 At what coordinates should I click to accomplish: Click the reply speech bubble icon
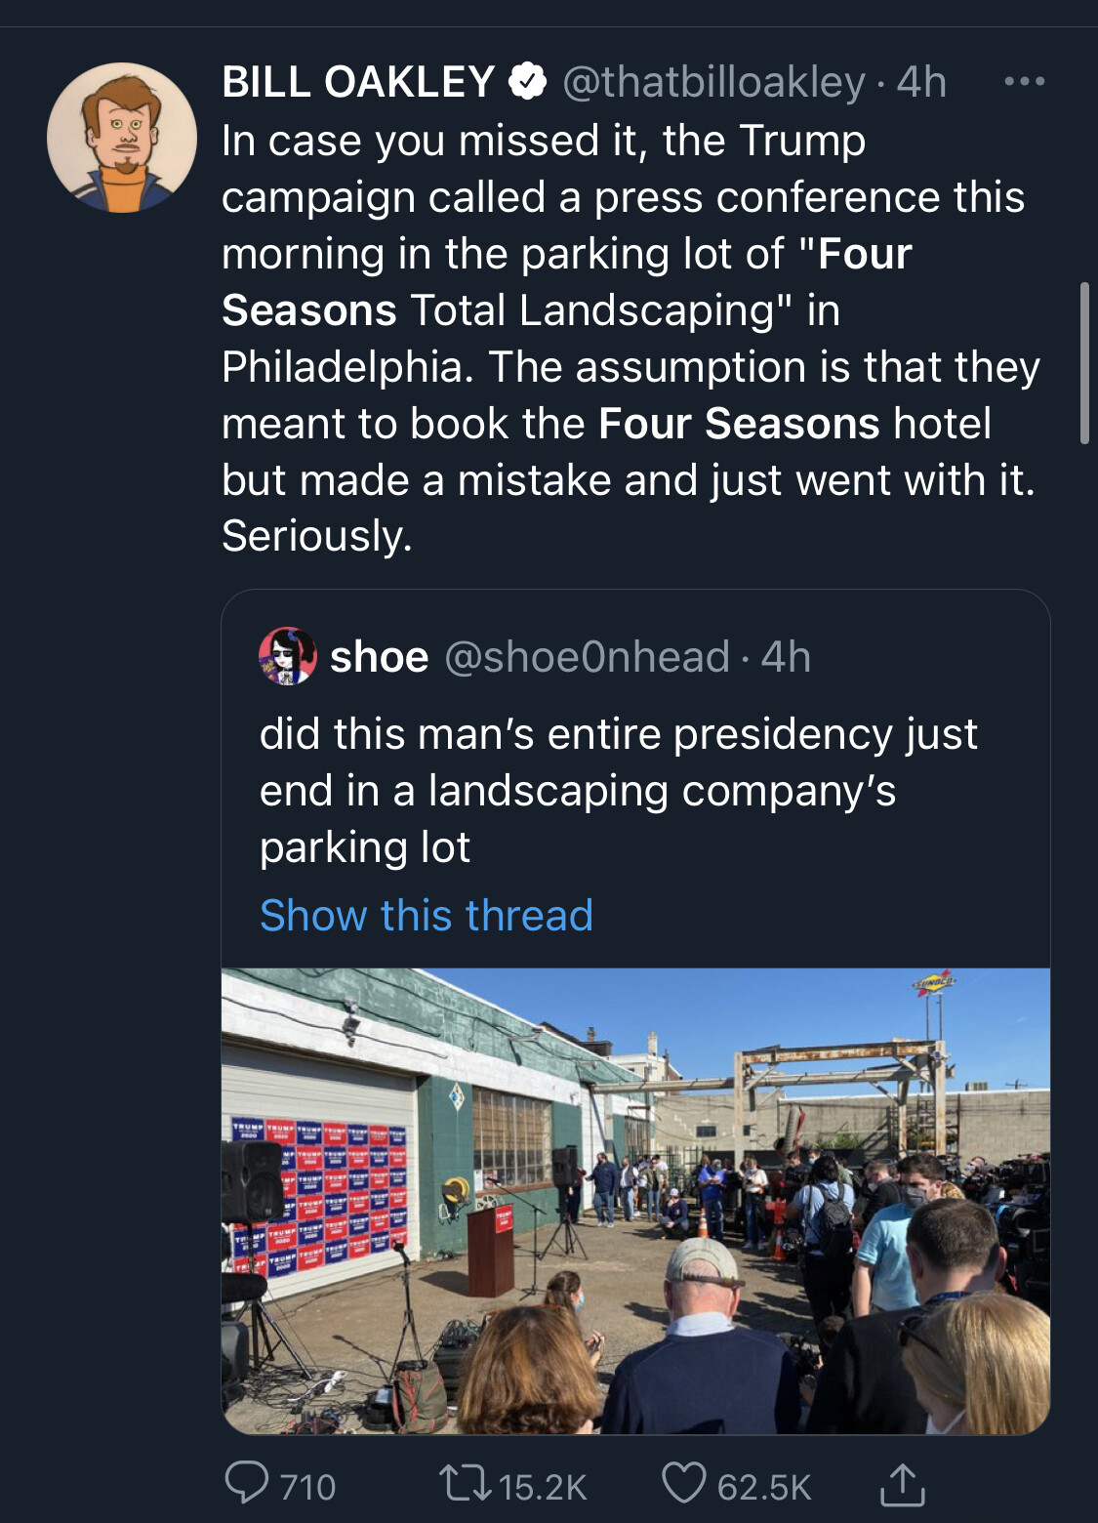(246, 1483)
